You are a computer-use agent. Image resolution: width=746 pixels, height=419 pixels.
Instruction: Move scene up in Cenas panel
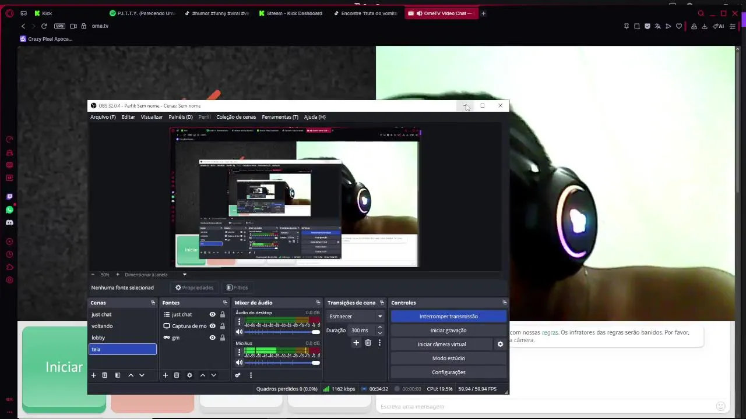pos(131,375)
